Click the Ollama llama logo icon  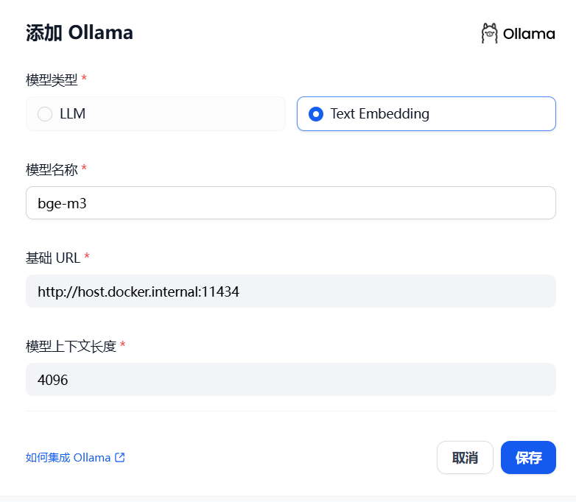tap(489, 33)
